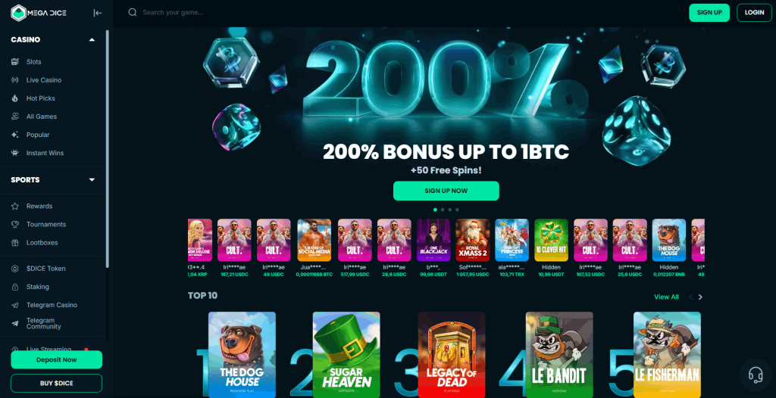
Task: Select the last banner carousel dot
Action: 457,210
